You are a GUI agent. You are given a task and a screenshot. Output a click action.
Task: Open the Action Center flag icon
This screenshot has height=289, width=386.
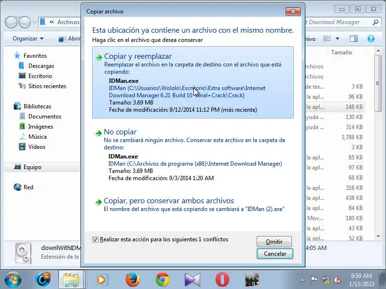[x=314, y=280]
